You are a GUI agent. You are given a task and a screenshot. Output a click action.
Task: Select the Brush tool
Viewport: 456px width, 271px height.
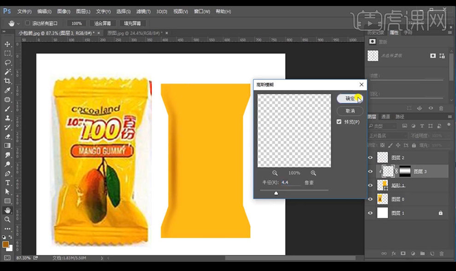pos(7,109)
